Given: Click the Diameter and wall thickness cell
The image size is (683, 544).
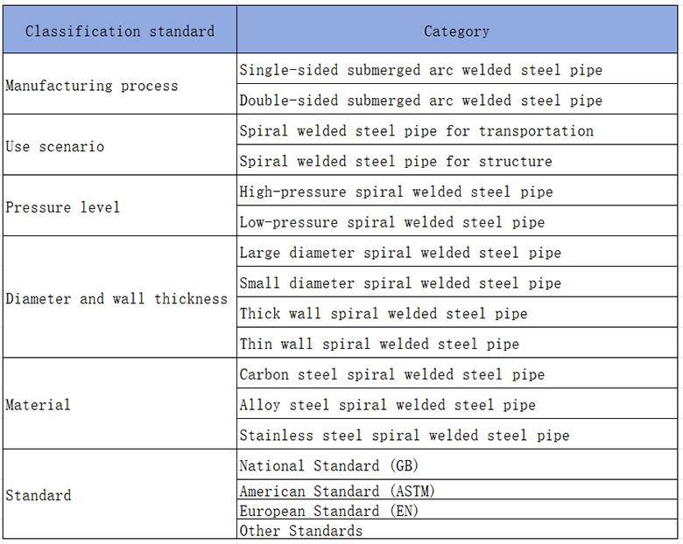Looking at the screenshot, I should [120, 297].
